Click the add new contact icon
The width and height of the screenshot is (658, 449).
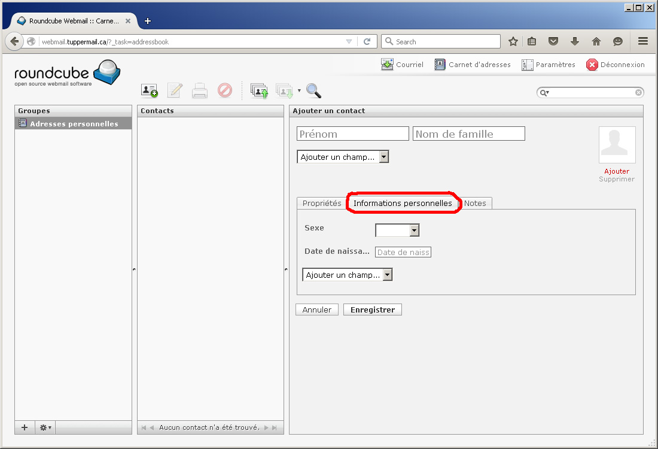(x=150, y=90)
